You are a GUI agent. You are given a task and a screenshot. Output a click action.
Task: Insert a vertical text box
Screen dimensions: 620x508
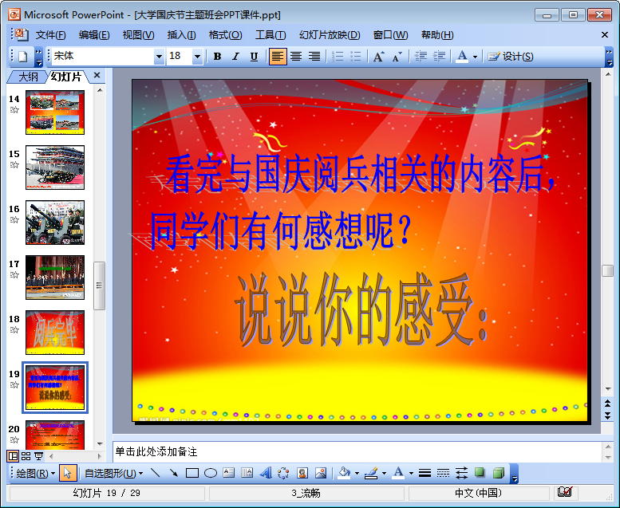click(x=247, y=473)
